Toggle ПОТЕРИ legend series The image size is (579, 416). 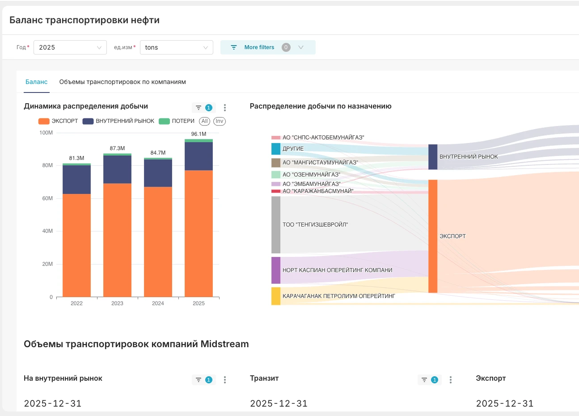coord(177,121)
